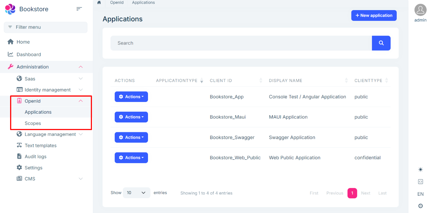Open Actions dropdown for Bookstore_Maui
Image resolution: width=428 pixels, height=213 pixels.
(131, 117)
